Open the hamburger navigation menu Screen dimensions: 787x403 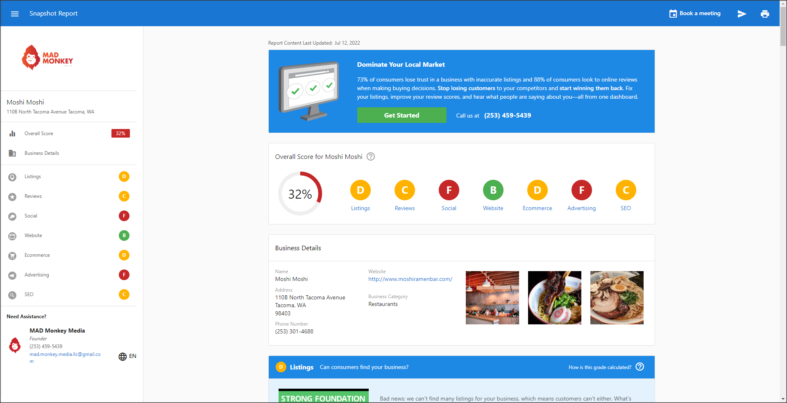click(15, 14)
